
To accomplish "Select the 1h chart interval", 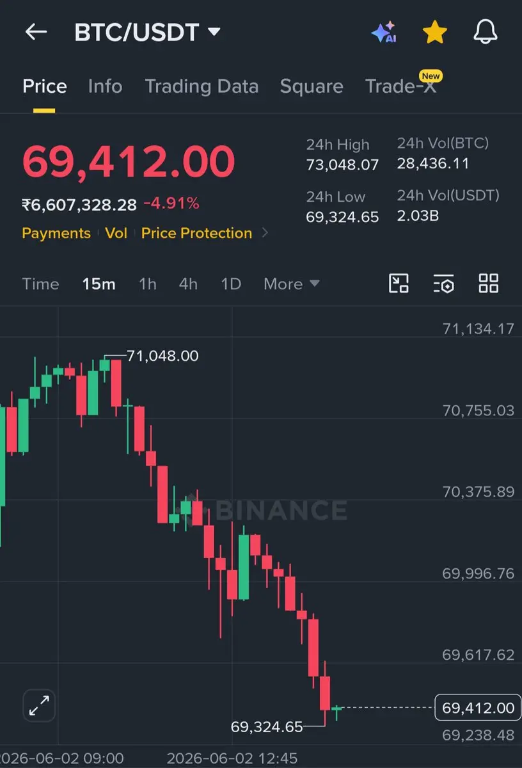I will (x=148, y=284).
